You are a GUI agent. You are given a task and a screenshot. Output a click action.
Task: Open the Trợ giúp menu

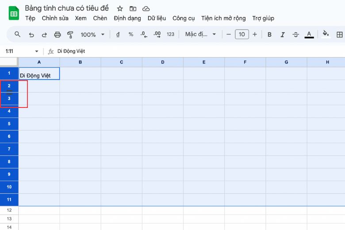coord(263,18)
